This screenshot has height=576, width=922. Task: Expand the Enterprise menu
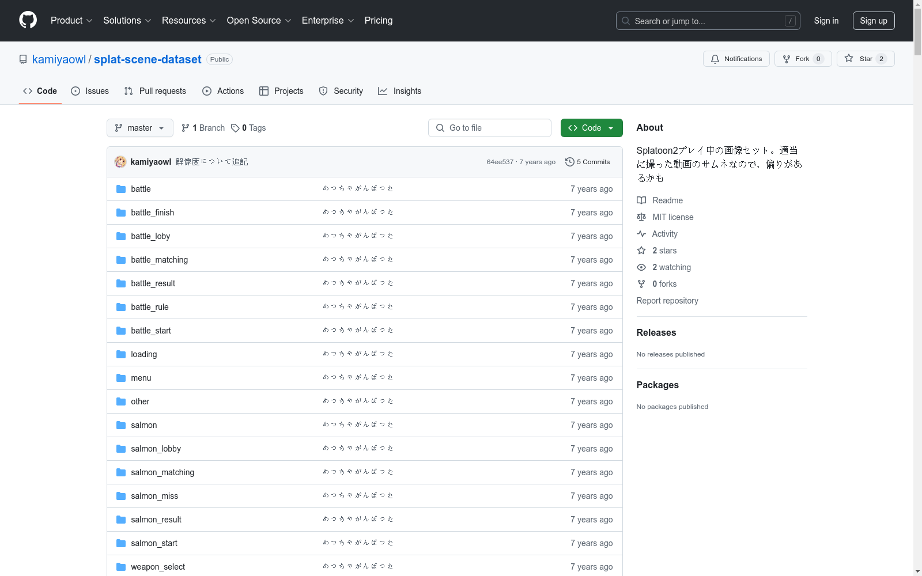click(328, 21)
